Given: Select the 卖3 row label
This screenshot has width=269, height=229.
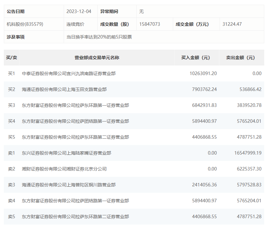Looking at the screenshot, I should (11, 185).
